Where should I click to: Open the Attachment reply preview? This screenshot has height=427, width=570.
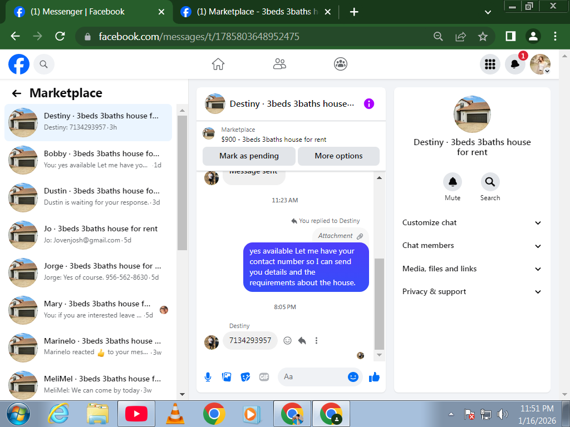click(x=341, y=236)
